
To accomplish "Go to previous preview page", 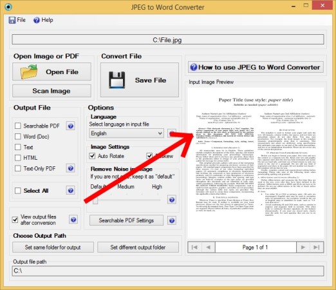I will pos(208,247).
